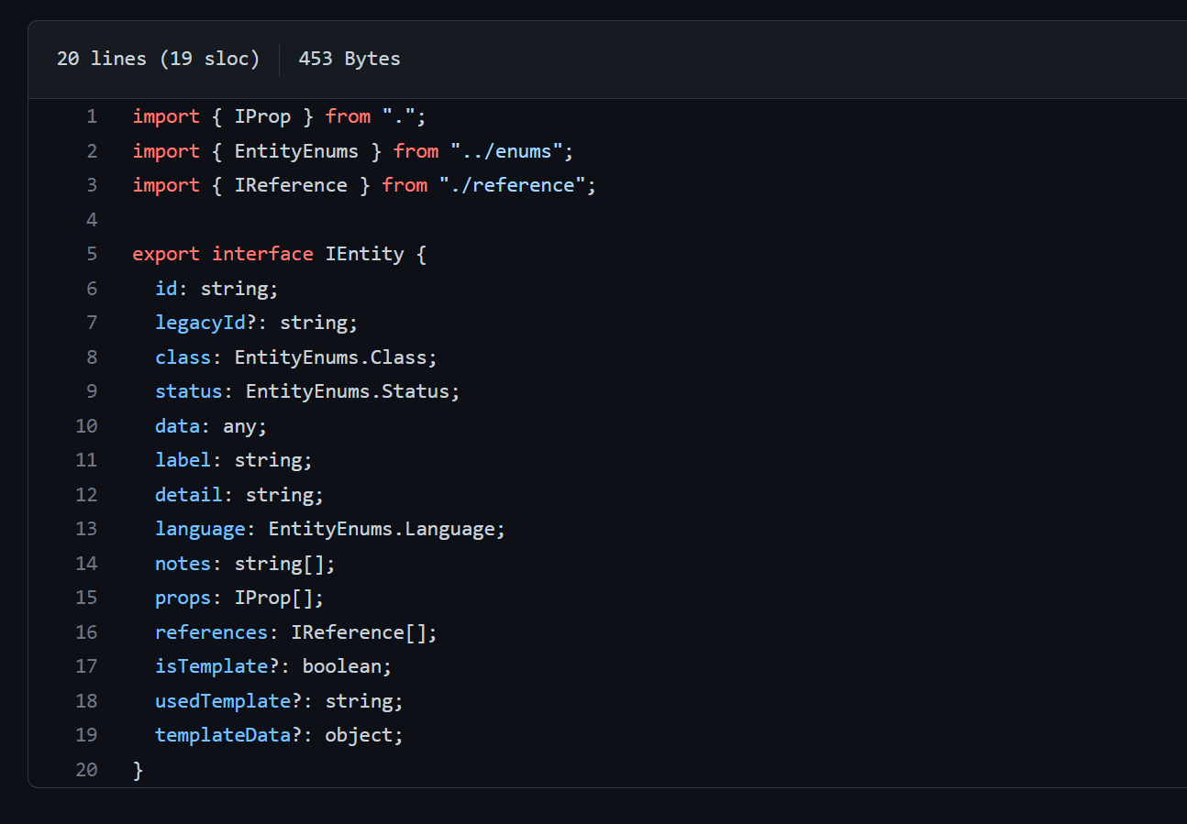The width and height of the screenshot is (1187, 824).
Task: Select line number 20
Action: click(x=86, y=770)
